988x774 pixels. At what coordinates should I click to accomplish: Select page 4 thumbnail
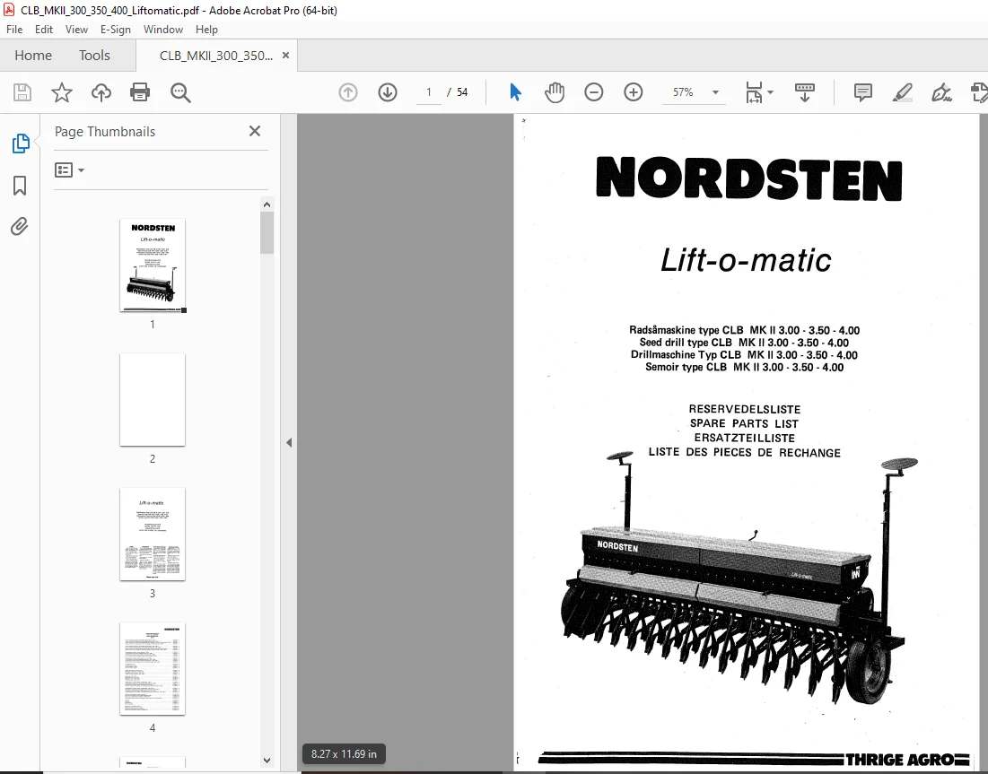[x=153, y=669]
